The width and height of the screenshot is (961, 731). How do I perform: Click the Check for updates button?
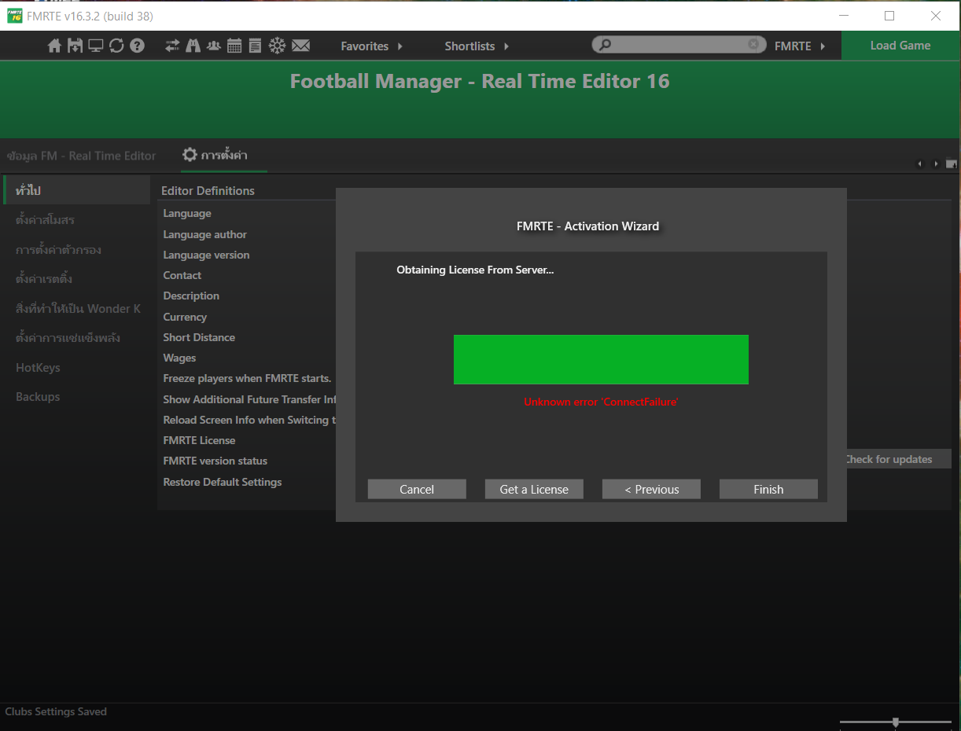(899, 459)
